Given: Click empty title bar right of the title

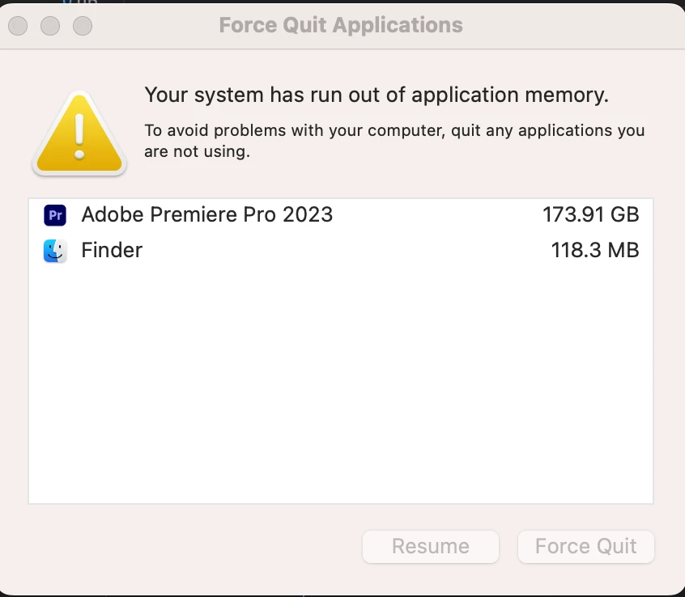Looking at the screenshot, I should tap(575, 25).
